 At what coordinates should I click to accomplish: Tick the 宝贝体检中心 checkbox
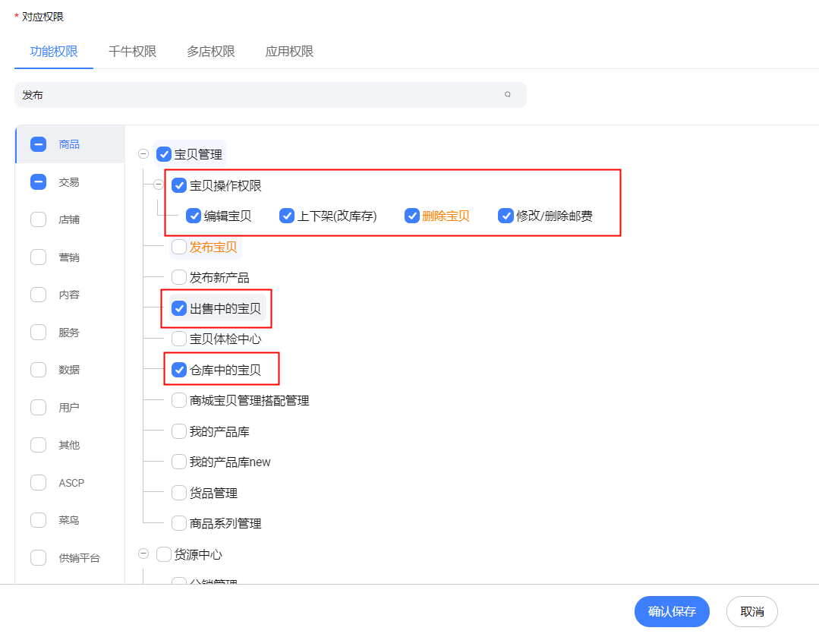[x=179, y=339]
